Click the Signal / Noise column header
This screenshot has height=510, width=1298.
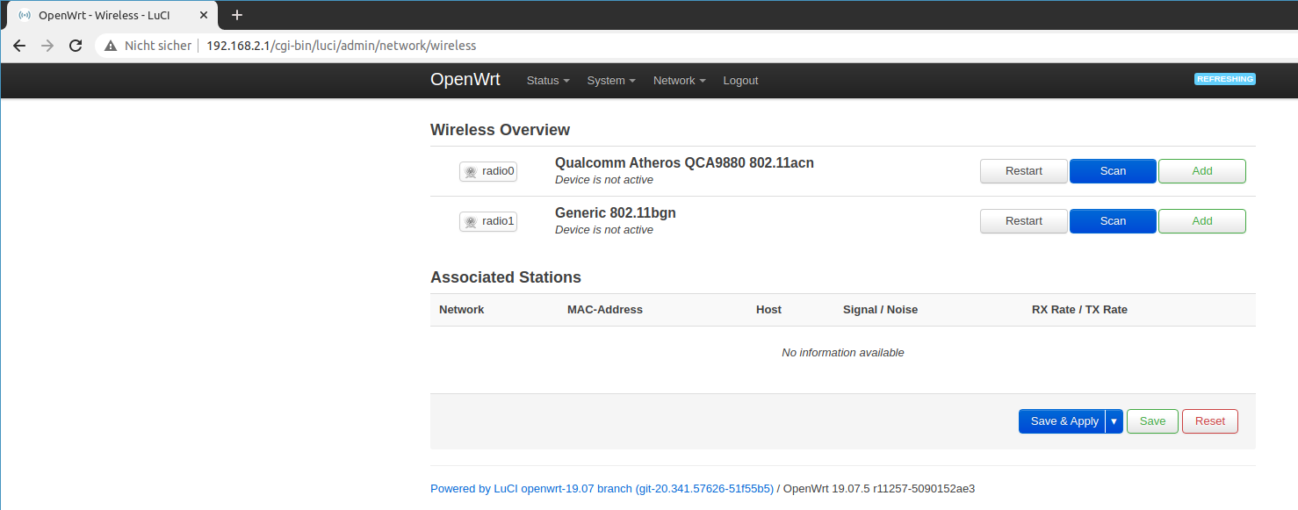[x=880, y=310]
